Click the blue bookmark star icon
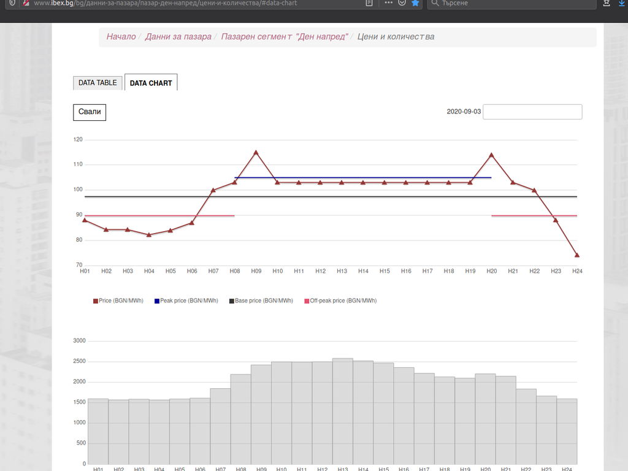 point(415,3)
